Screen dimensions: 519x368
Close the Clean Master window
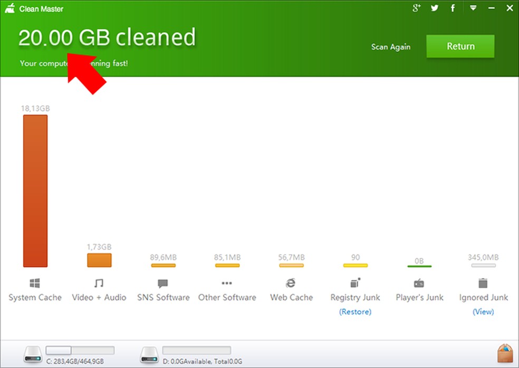coord(510,8)
